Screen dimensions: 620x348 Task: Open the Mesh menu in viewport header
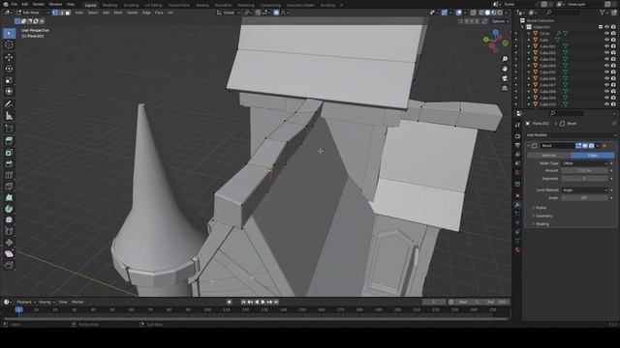point(118,13)
